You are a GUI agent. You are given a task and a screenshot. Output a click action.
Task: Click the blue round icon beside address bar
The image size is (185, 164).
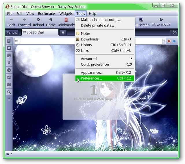[174, 41]
